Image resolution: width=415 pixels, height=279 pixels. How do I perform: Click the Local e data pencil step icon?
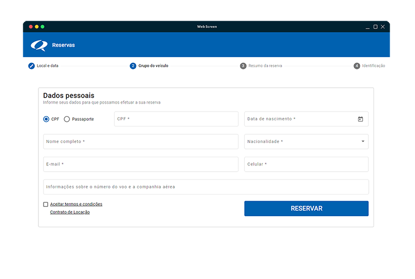coord(32,66)
